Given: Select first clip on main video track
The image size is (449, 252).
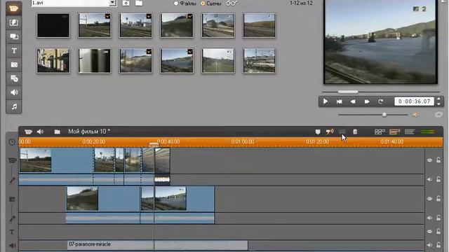Looking at the screenshot, I should tap(56, 160).
